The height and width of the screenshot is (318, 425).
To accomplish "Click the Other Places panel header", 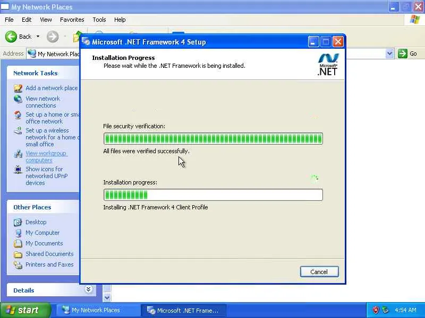I will click(x=44, y=207).
